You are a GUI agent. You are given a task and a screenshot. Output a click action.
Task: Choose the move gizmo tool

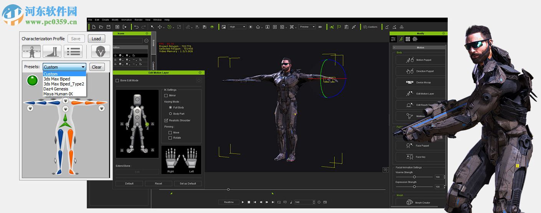pyautogui.click(x=160, y=27)
